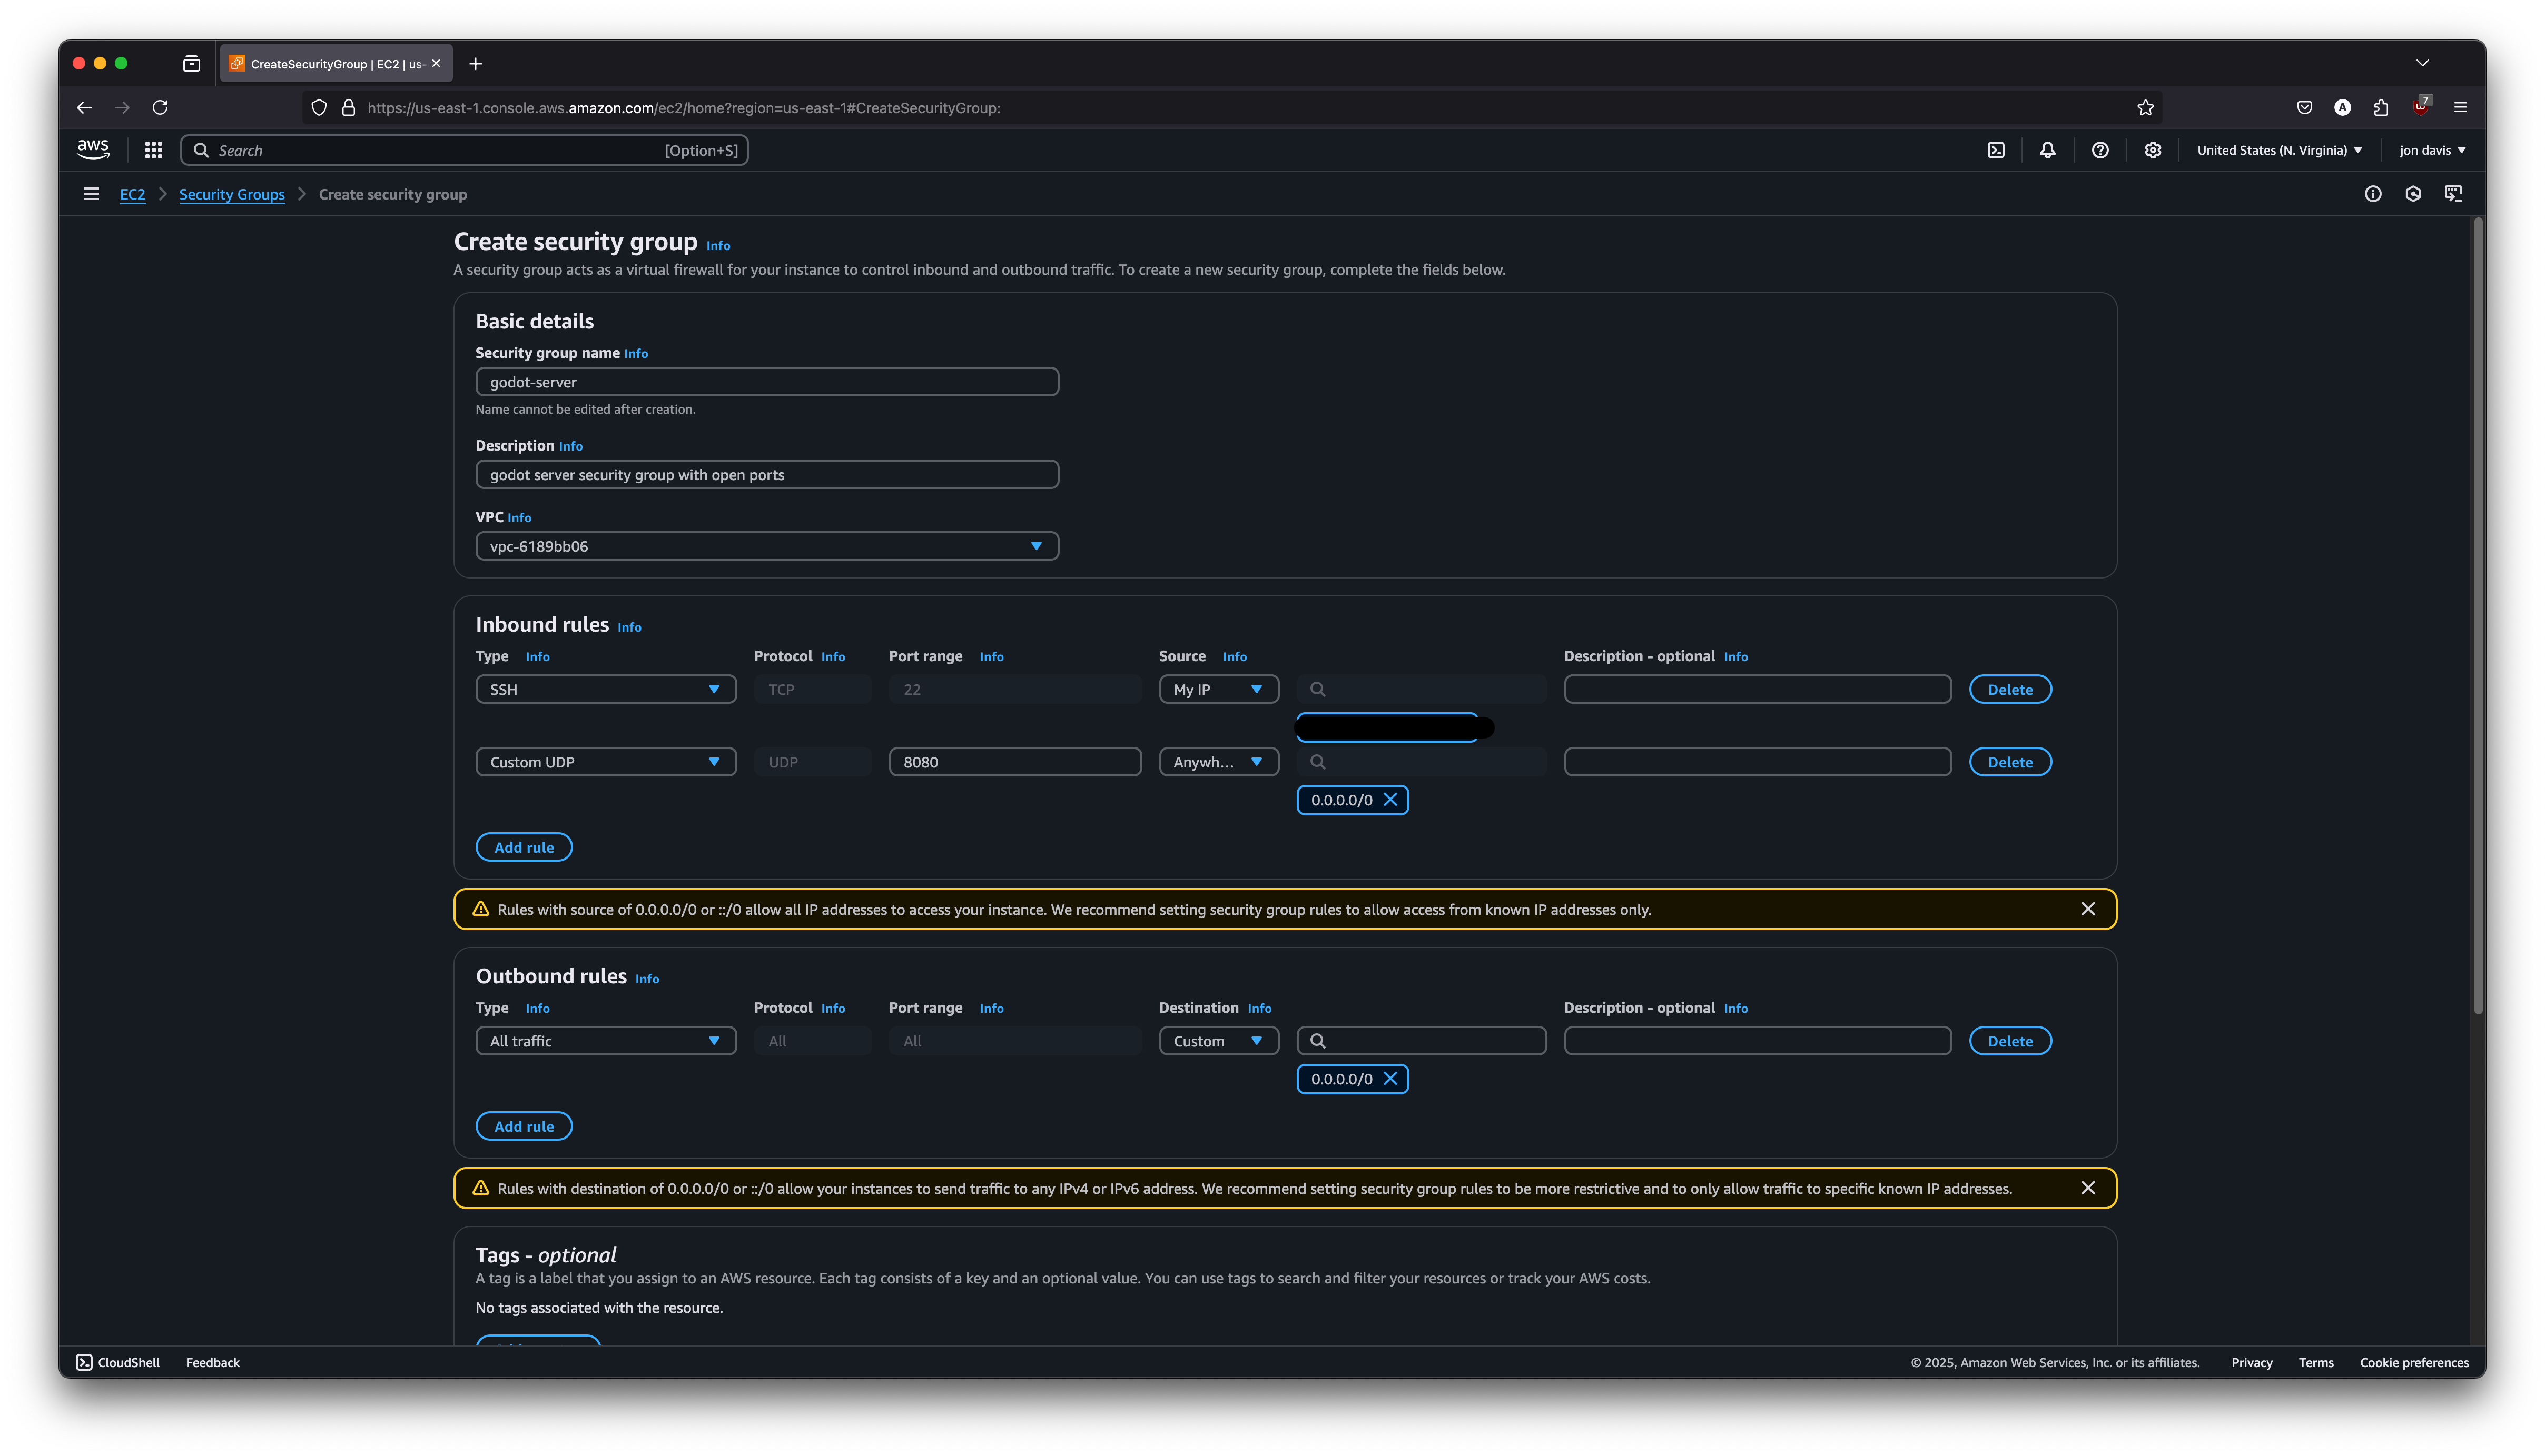
Task: Click Add rule under Inbound rules
Action: click(524, 847)
